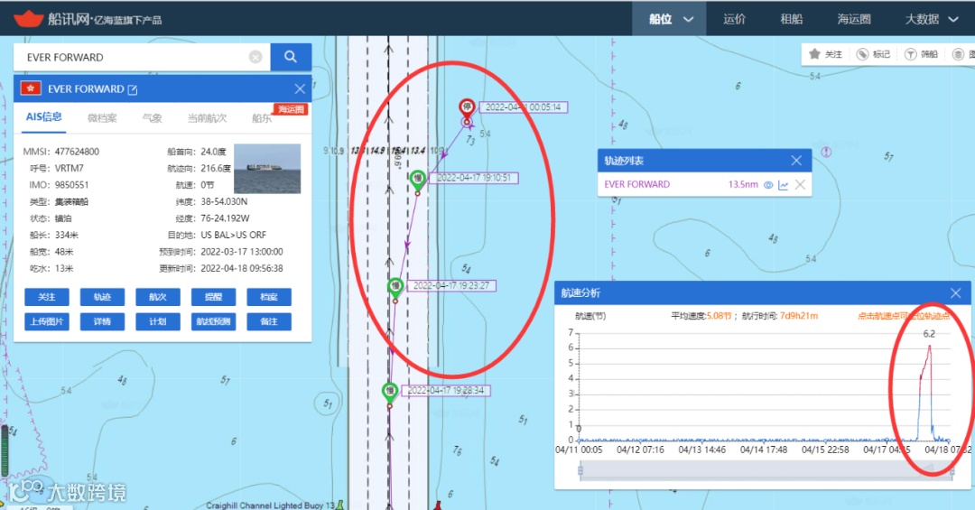
Task: Click the right handle of speed chart range slider
Action: [952, 470]
